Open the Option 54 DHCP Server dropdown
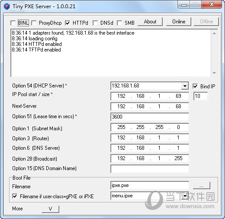 point(185,86)
